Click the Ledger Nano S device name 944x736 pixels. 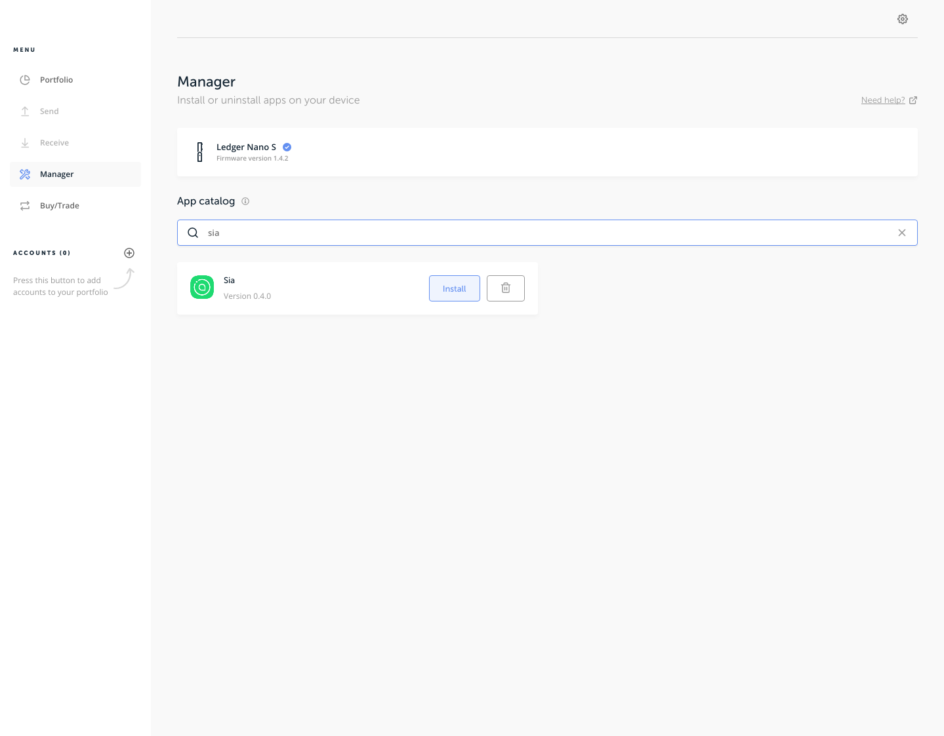point(246,147)
